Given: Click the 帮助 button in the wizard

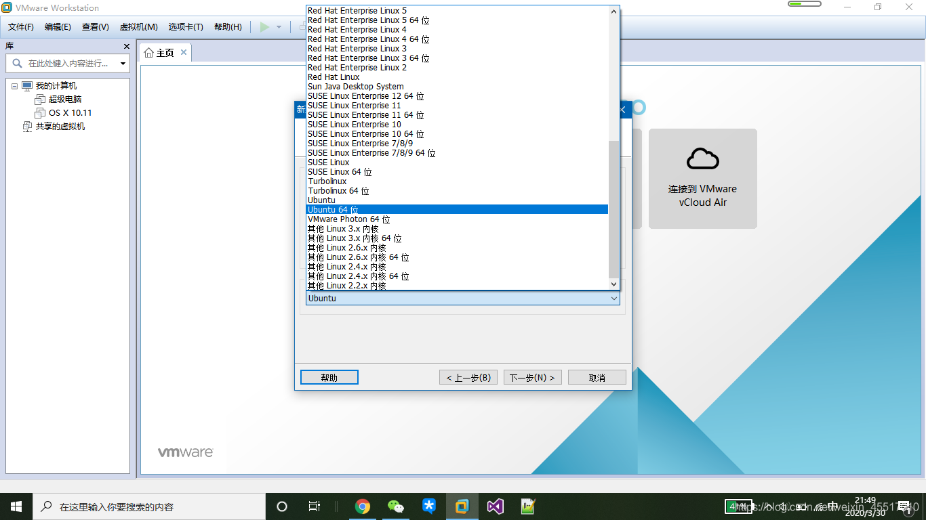Looking at the screenshot, I should (x=329, y=377).
